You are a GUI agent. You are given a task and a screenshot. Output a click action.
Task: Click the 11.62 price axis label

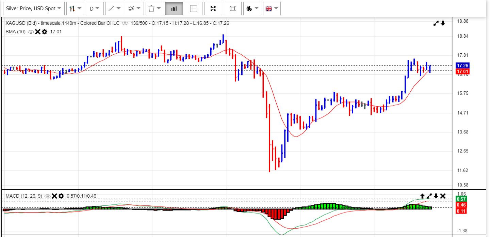tap(463, 170)
